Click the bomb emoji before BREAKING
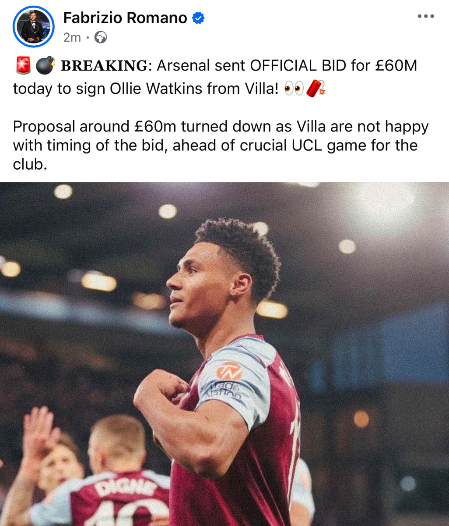 click(45, 66)
